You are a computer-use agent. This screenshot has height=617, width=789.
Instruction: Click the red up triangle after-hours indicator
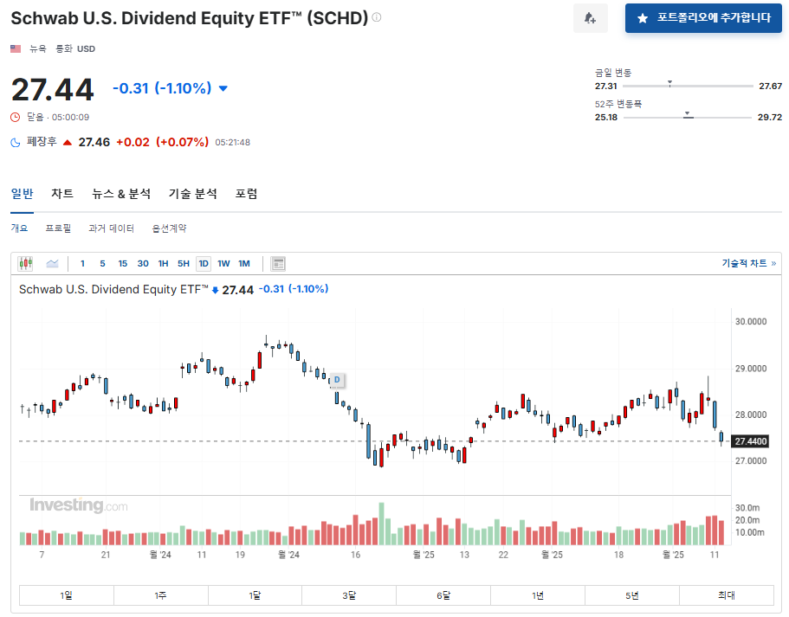click(x=68, y=142)
